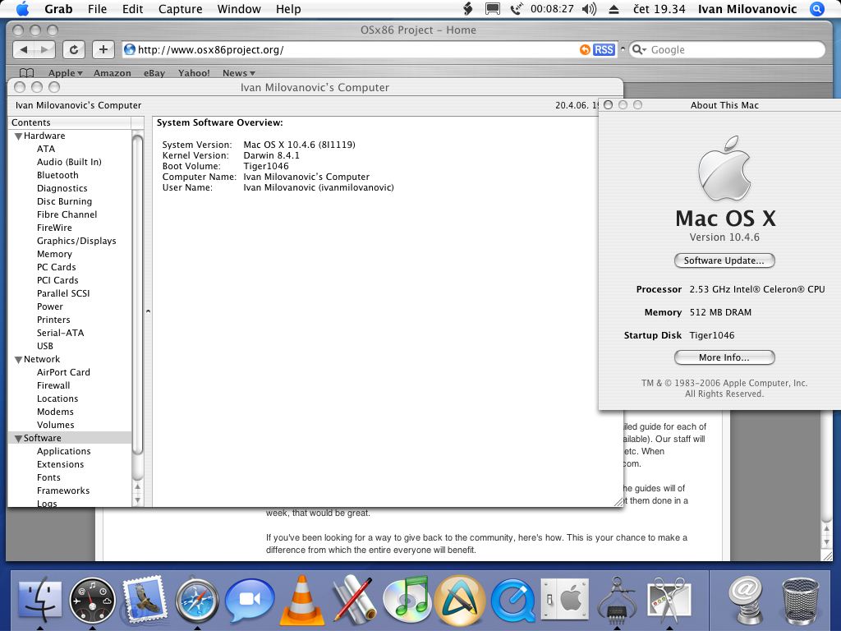Click the eject icon in menu bar
The height and width of the screenshot is (631, 841).
point(614,9)
